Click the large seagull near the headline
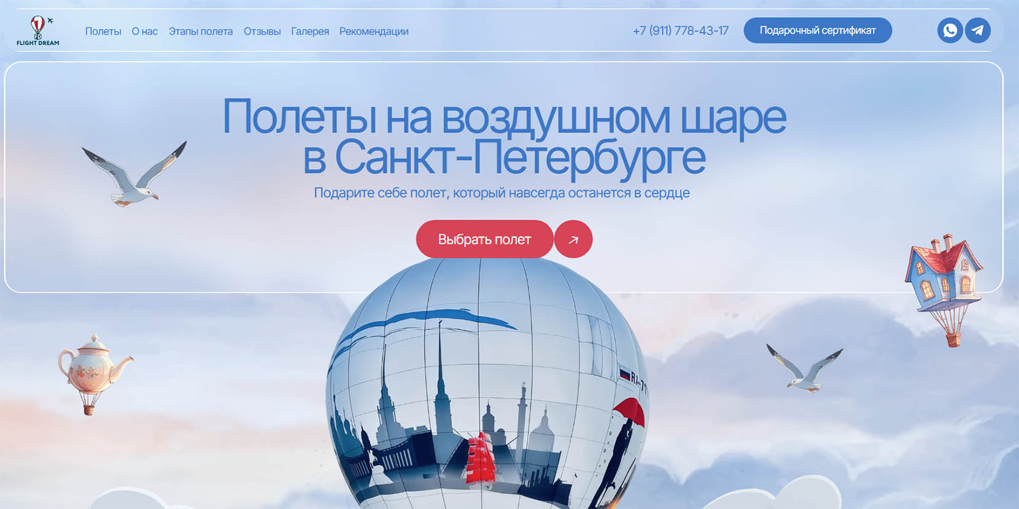 point(135,174)
